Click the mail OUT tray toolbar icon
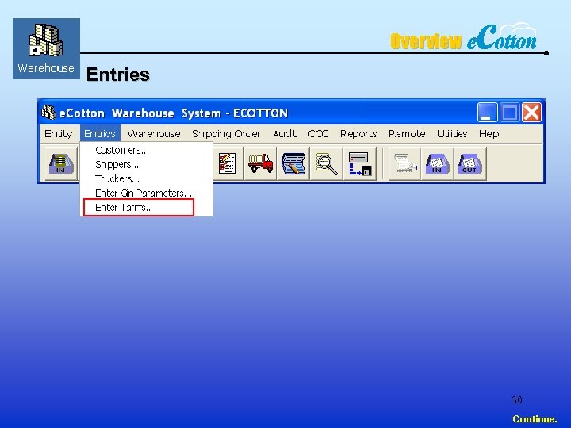571x428 pixels. tap(469, 163)
